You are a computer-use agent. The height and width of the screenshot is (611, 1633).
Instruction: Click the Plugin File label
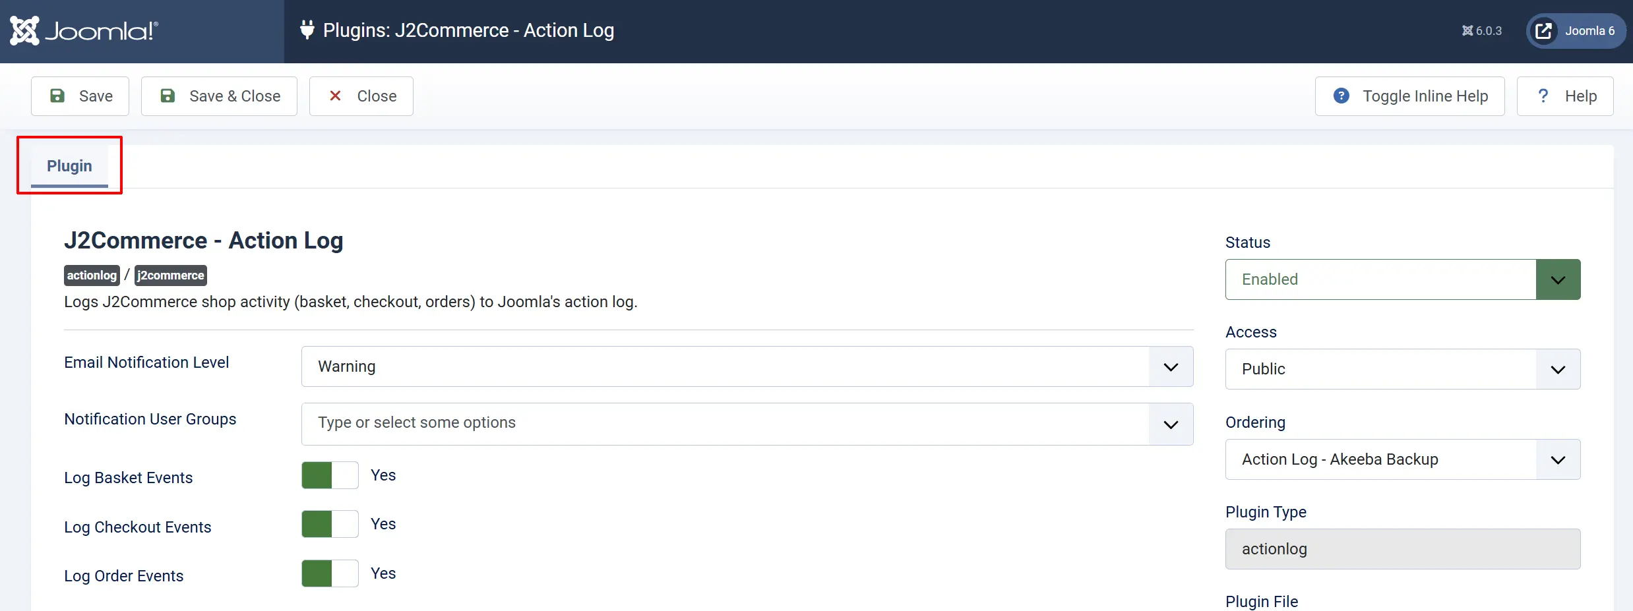pos(1262,602)
